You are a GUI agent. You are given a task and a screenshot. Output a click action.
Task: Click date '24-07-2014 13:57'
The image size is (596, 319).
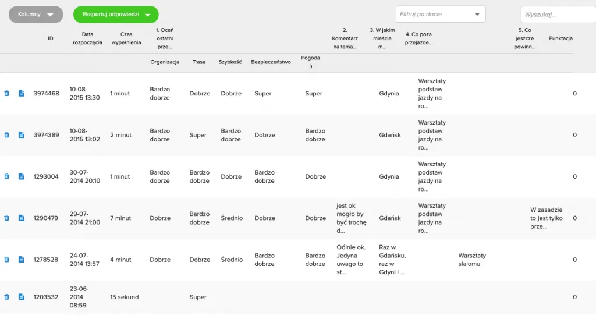84,260
